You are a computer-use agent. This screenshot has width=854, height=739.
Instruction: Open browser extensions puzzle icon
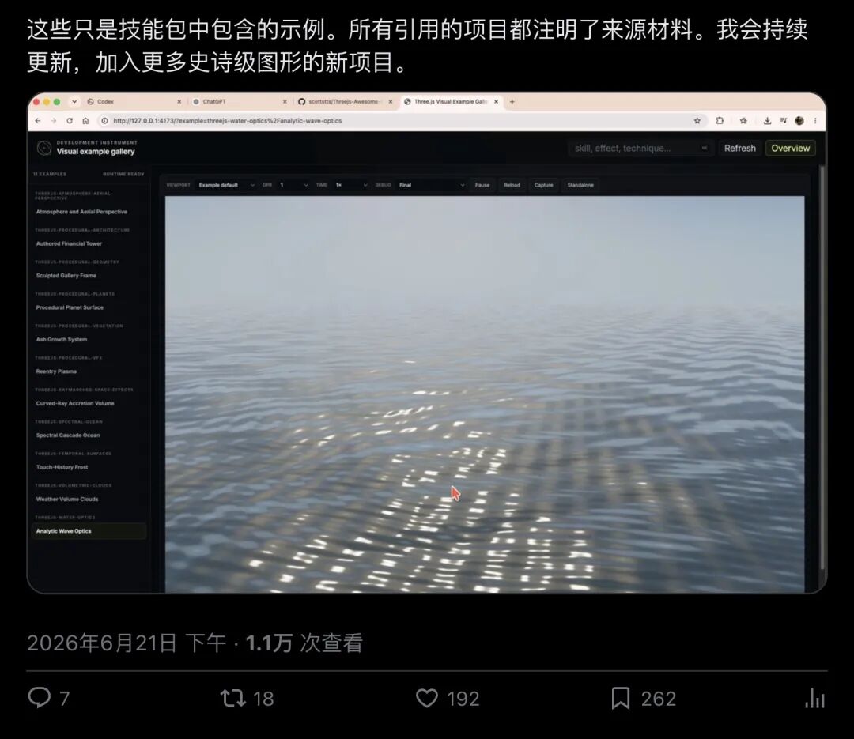(x=720, y=121)
